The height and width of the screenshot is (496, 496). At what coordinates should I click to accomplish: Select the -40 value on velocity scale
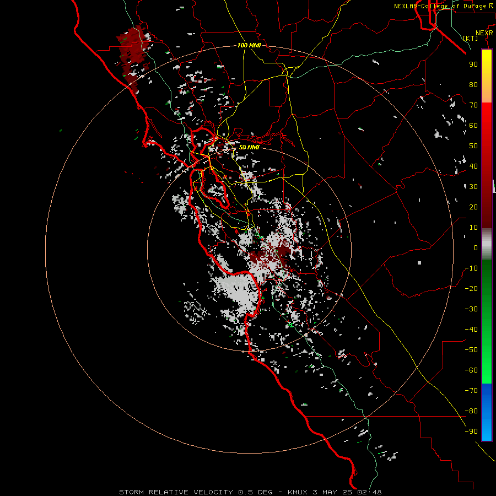471,330
